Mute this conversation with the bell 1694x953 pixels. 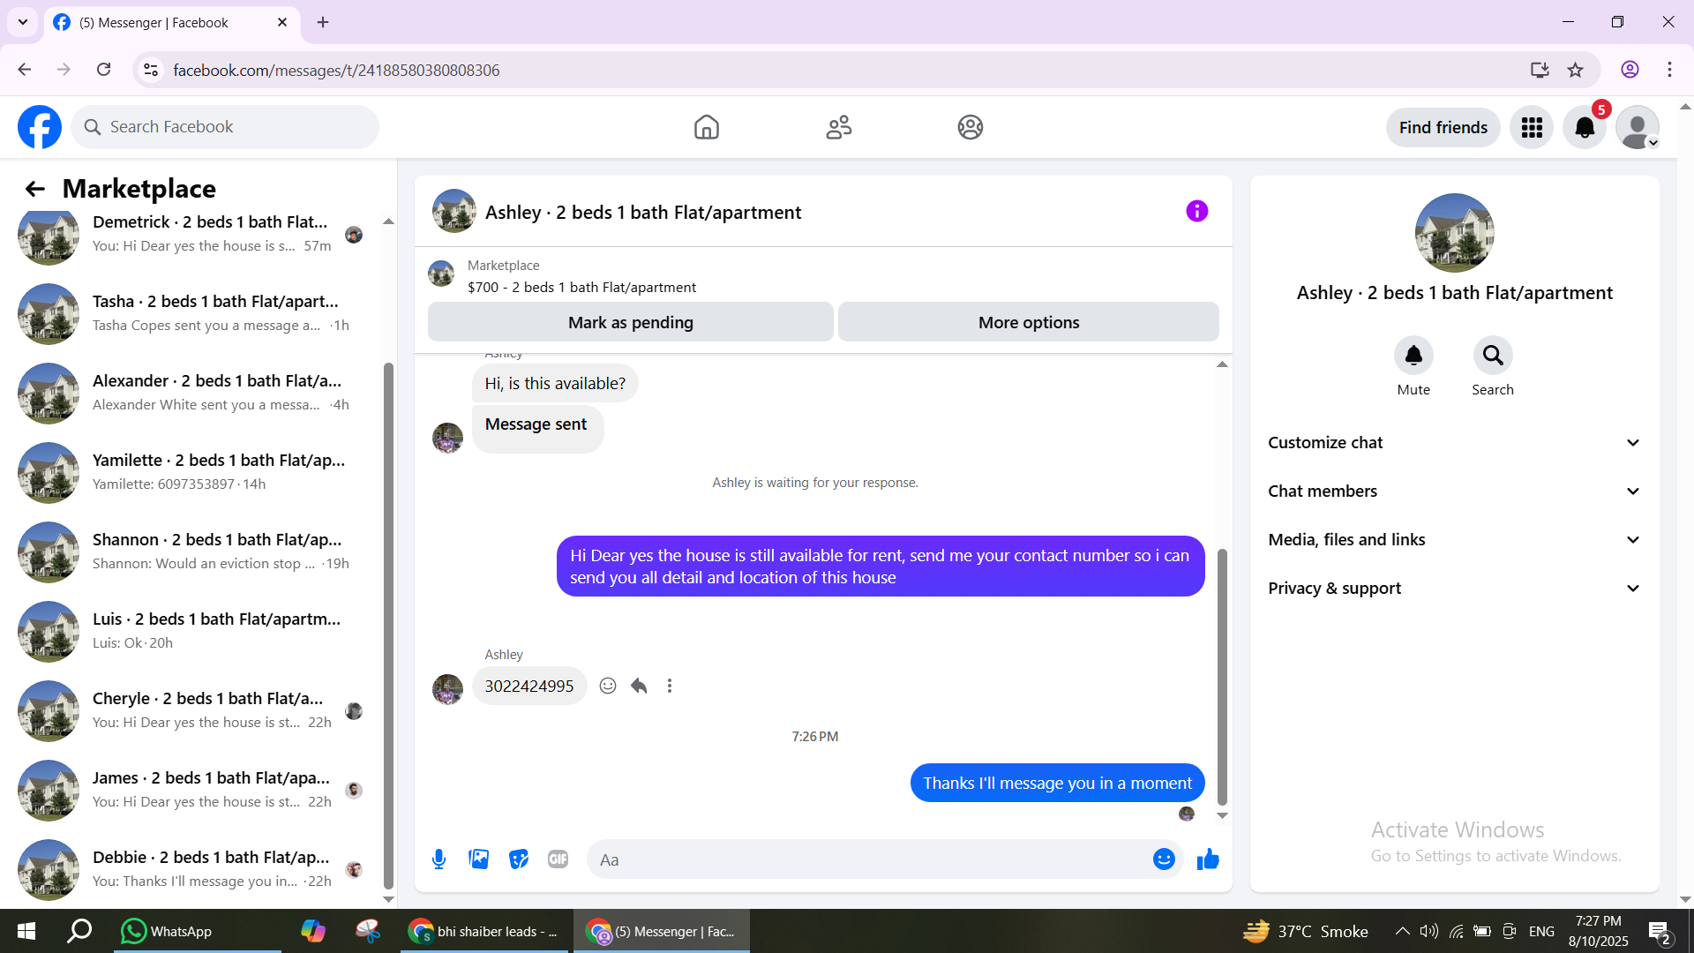pyautogui.click(x=1413, y=356)
